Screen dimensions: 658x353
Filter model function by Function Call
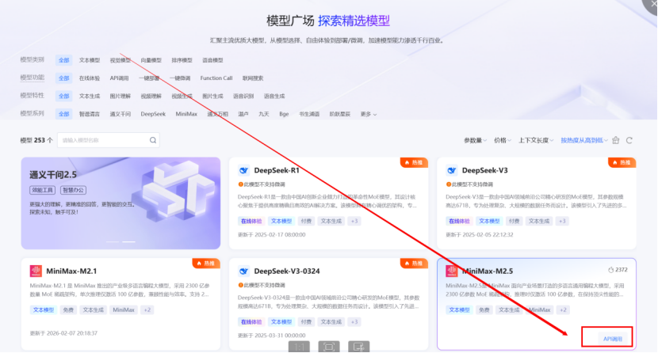tap(216, 78)
